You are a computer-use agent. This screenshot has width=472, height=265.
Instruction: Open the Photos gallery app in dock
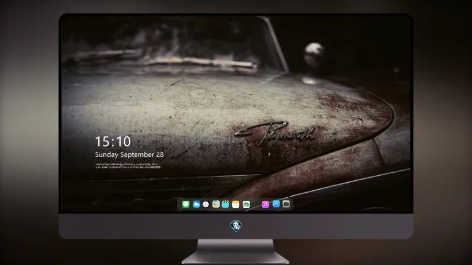click(x=246, y=204)
